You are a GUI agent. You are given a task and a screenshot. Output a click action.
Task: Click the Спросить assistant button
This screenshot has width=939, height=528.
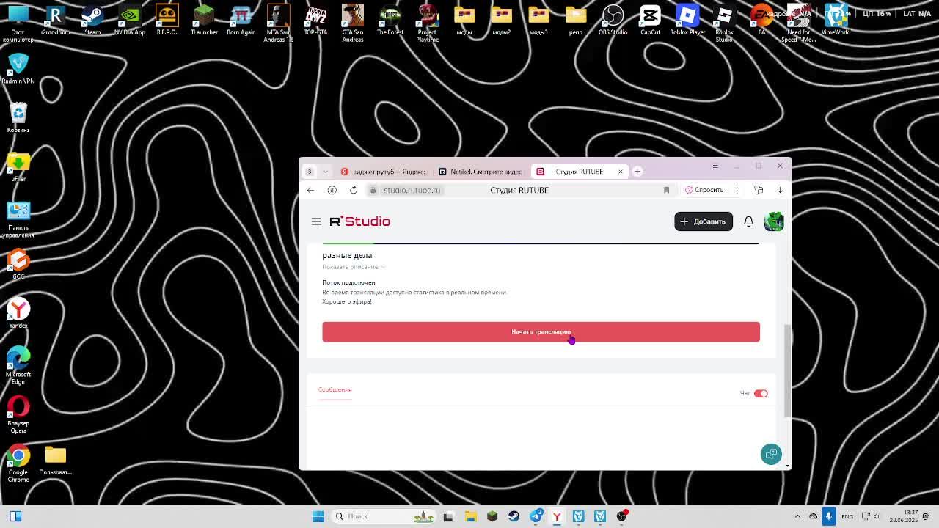click(x=704, y=190)
